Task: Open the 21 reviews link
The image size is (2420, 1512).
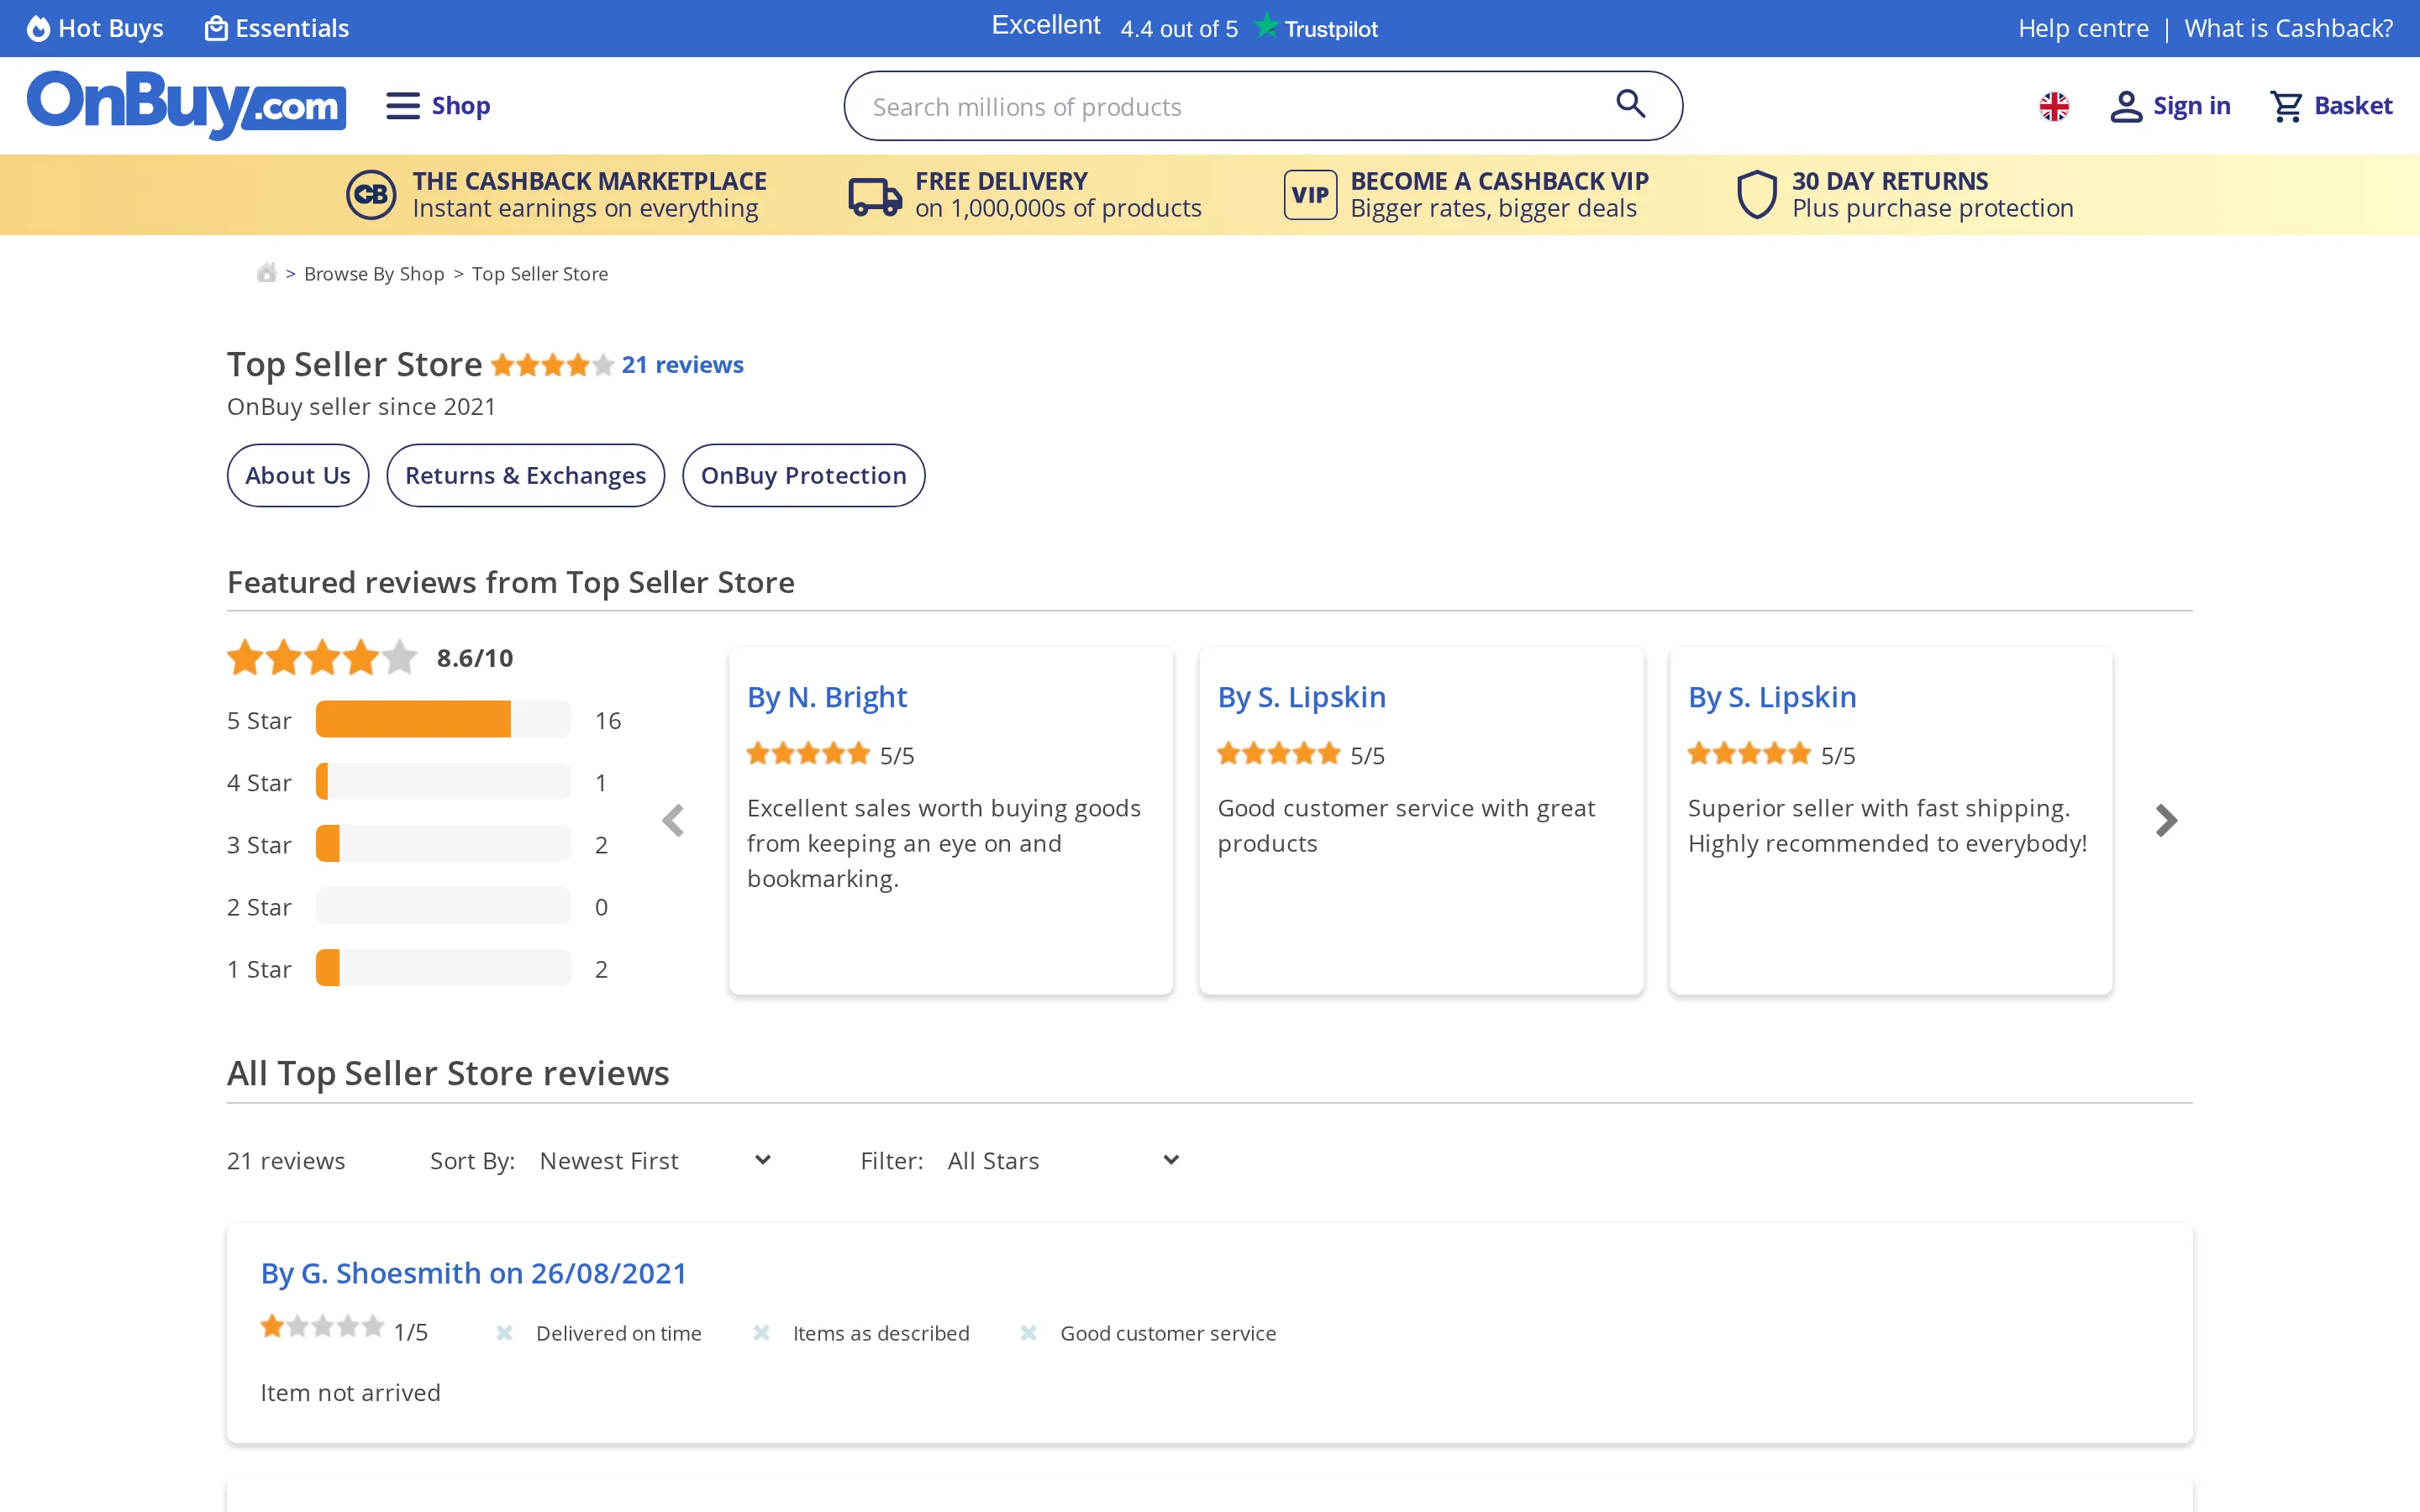Action: (x=682, y=365)
